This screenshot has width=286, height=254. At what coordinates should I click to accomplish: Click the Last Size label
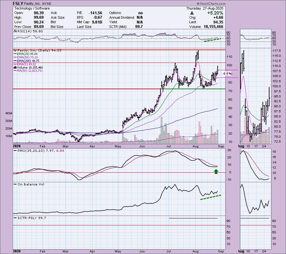point(84,27)
